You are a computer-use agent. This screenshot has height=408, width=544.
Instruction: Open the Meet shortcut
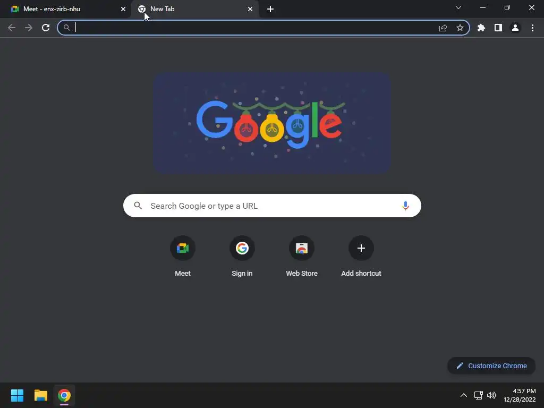tap(183, 256)
